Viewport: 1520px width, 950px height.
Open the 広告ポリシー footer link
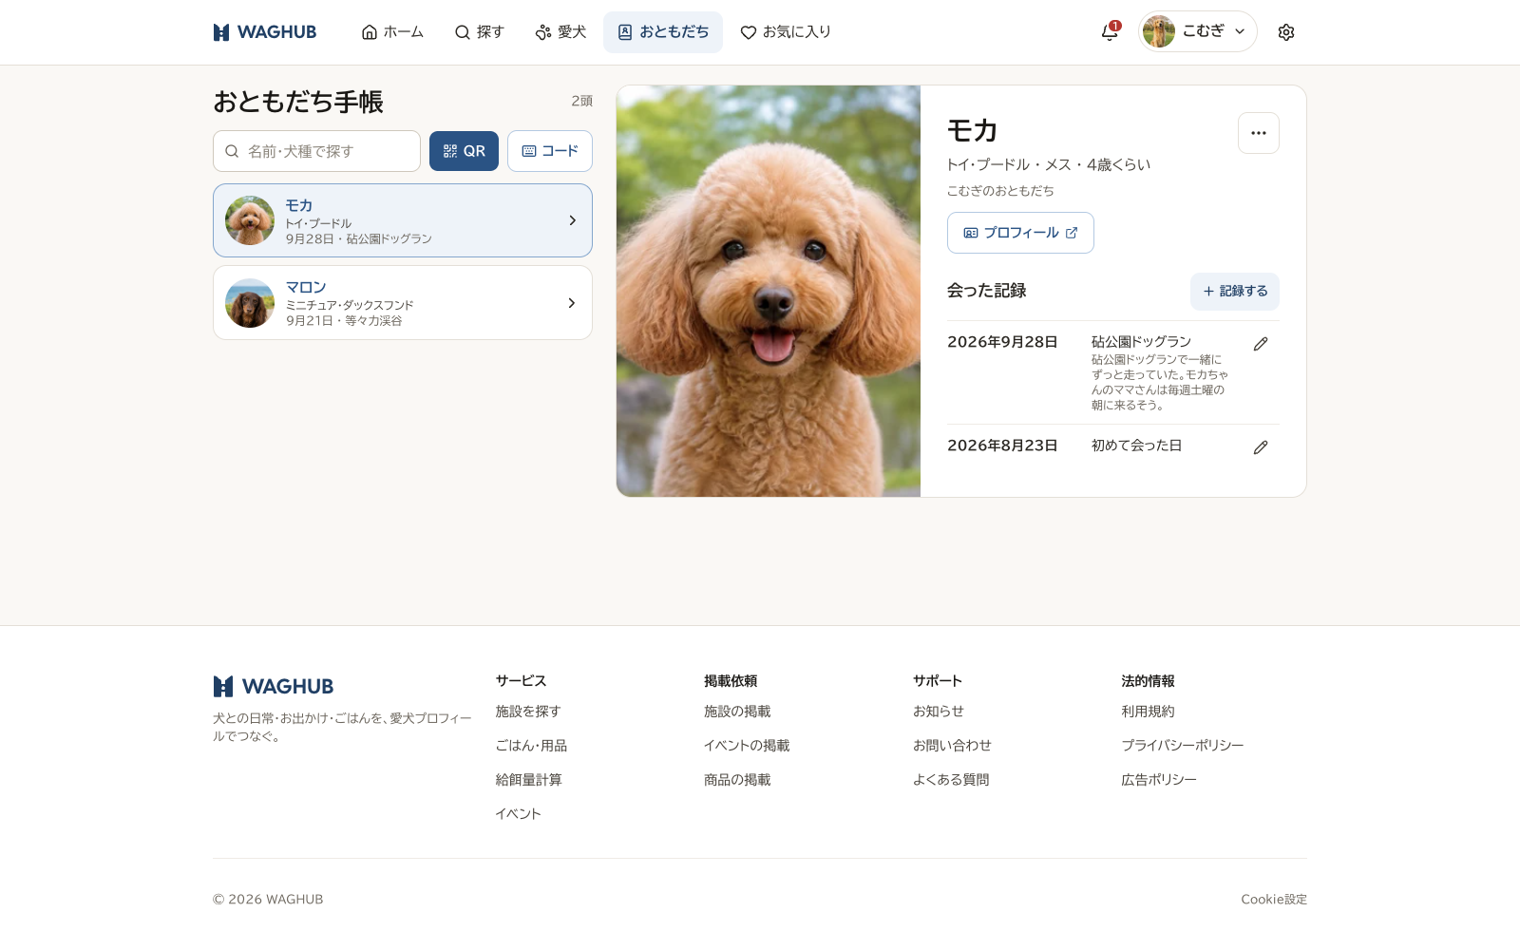point(1159,780)
